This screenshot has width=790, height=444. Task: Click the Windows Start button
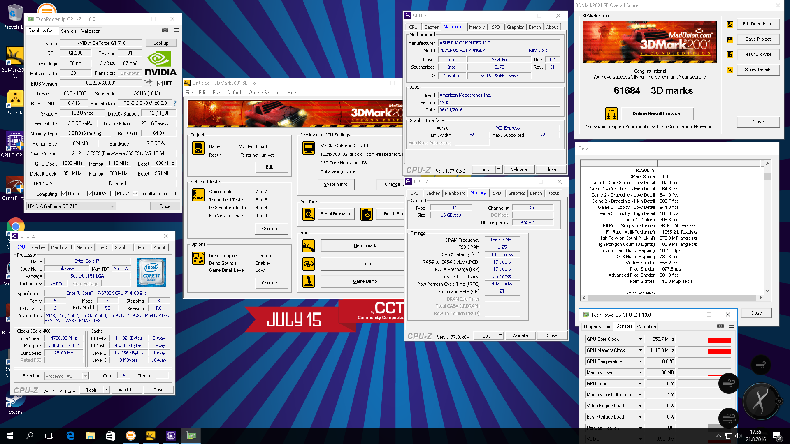point(10,436)
